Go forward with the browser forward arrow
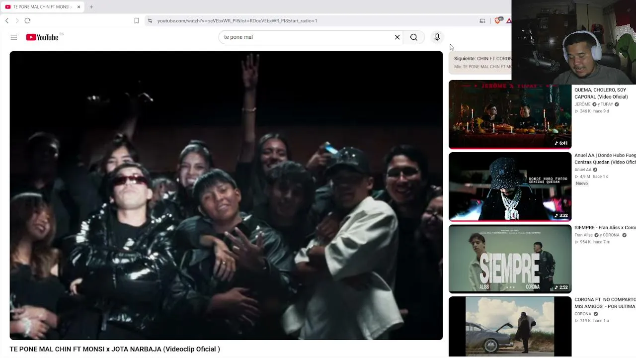 click(17, 20)
